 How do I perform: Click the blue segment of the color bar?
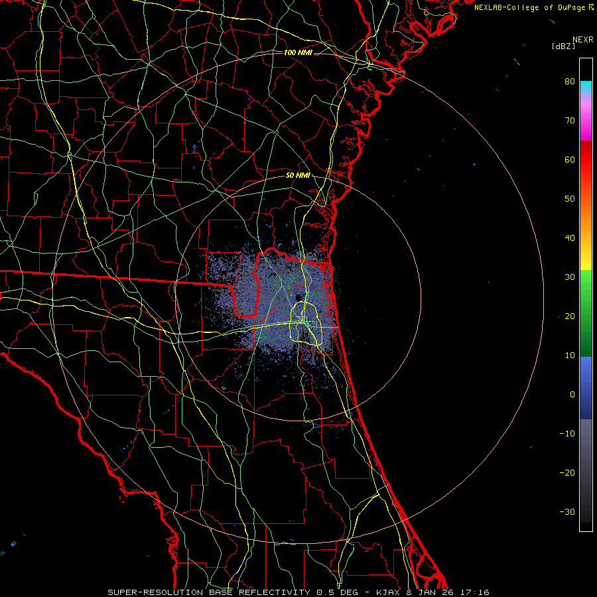(x=586, y=388)
